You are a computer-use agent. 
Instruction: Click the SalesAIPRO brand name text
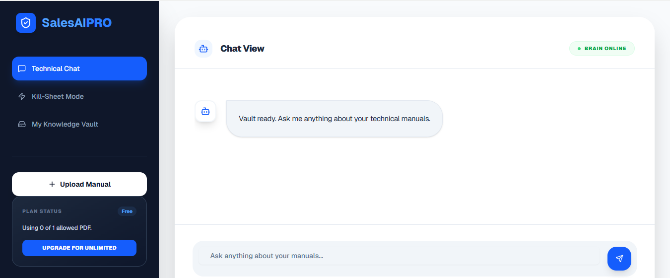pyautogui.click(x=76, y=23)
